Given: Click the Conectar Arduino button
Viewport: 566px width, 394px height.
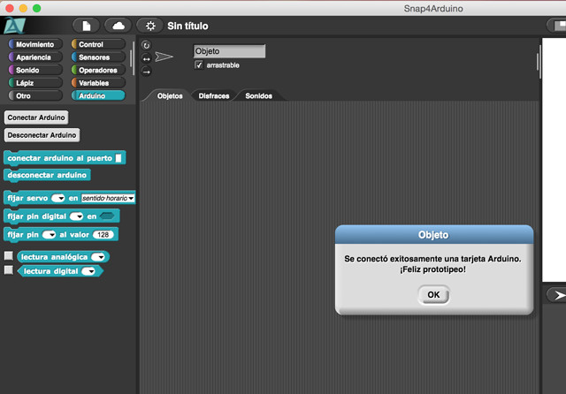Looking at the screenshot, I should coord(36,117).
